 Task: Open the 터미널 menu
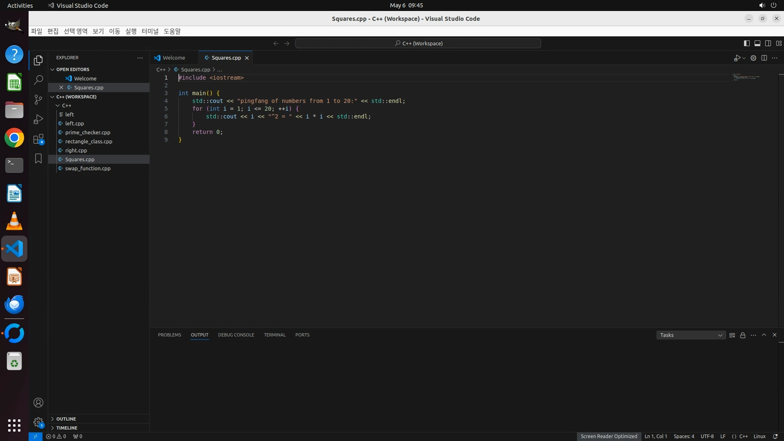150,31
